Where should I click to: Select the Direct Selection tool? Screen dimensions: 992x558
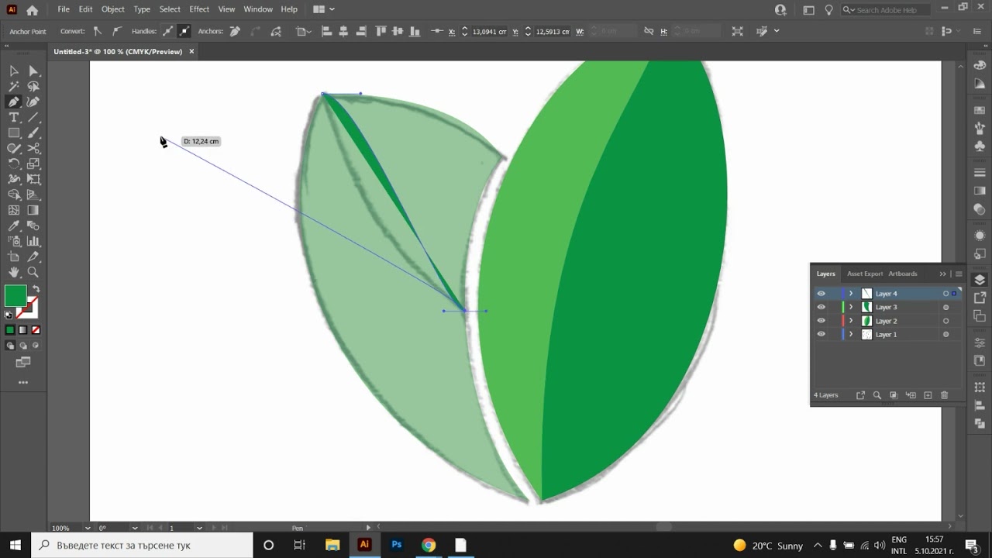point(33,71)
